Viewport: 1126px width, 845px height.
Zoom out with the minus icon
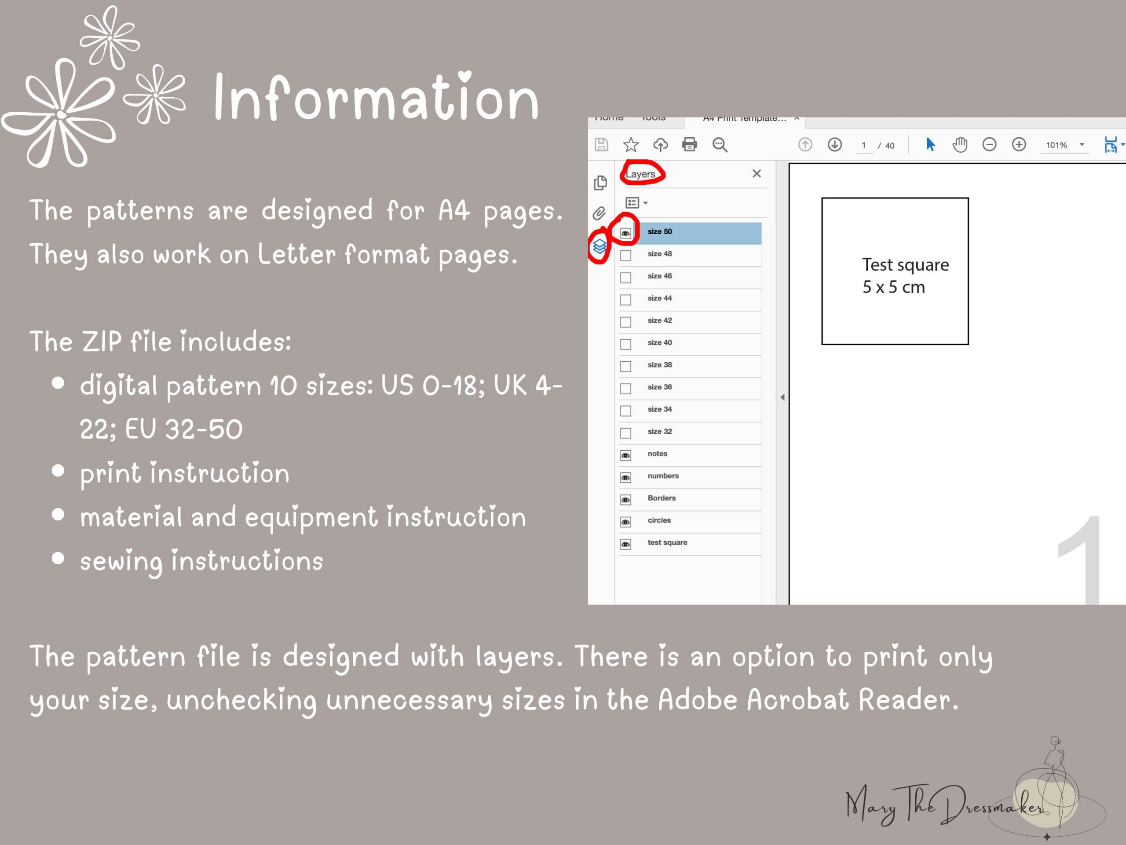[x=989, y=145]
